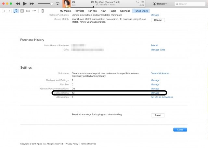The width and height of the screenshot is (208, 148).
Task: Click the blue Done button
Action: (180, 130)
